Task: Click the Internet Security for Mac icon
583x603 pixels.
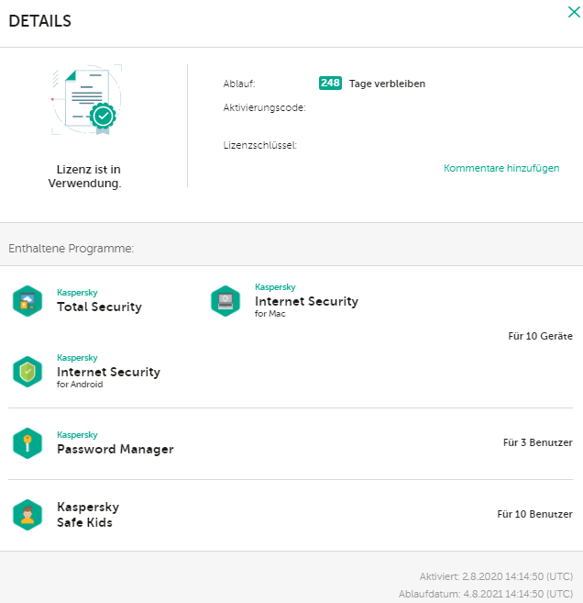Action: pos(225,301)
